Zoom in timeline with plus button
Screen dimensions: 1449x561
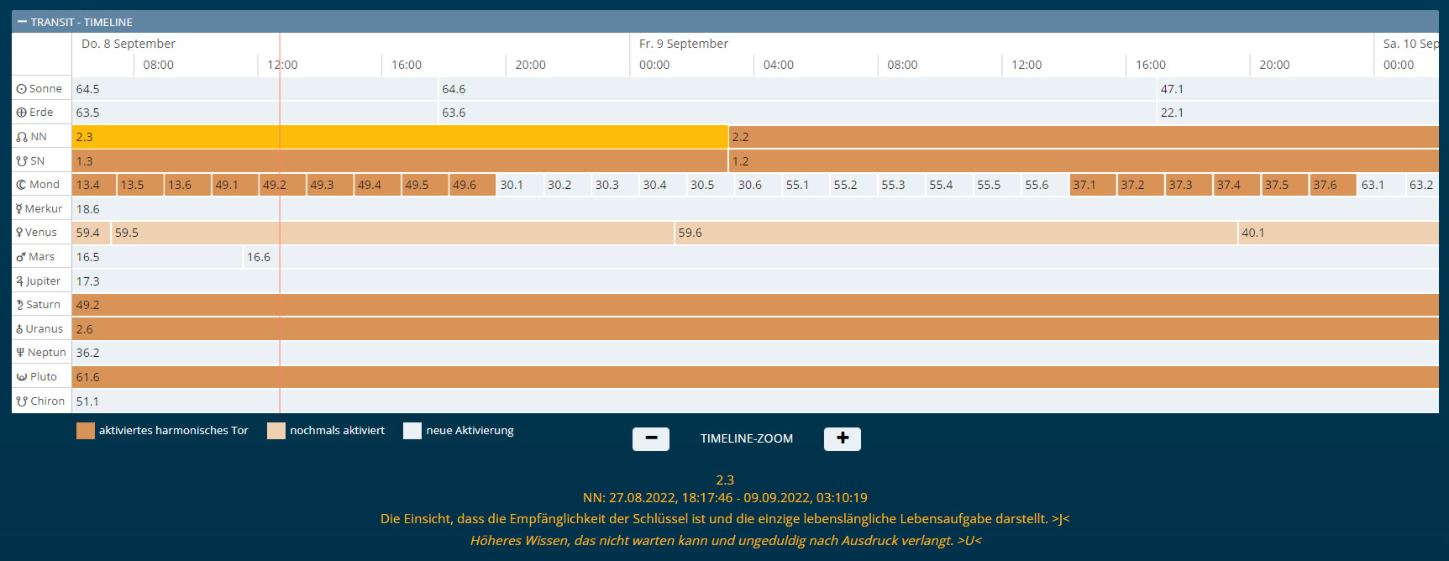point(842,438)
